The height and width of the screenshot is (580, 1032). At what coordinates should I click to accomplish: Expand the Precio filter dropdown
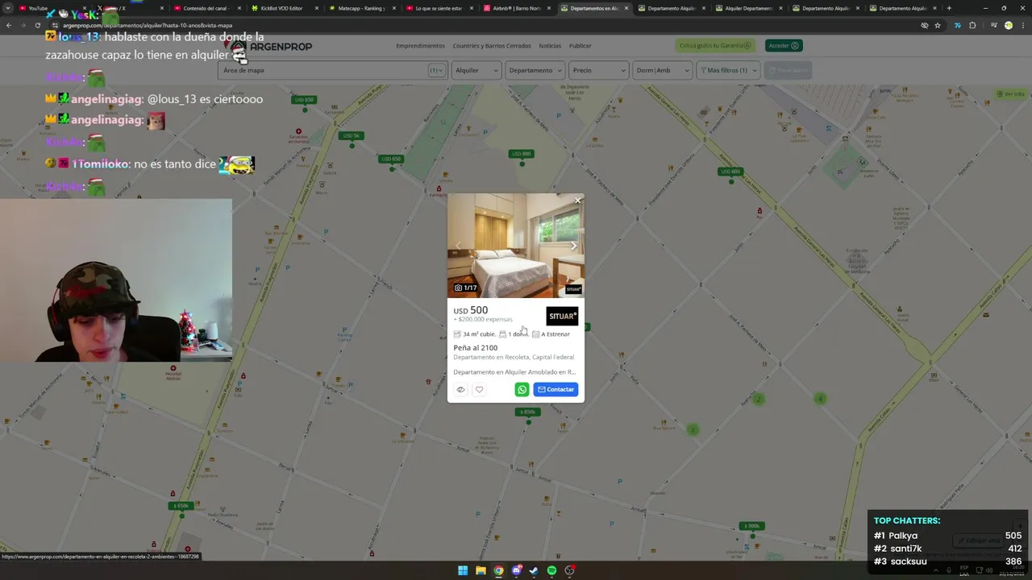coord(598,70)
